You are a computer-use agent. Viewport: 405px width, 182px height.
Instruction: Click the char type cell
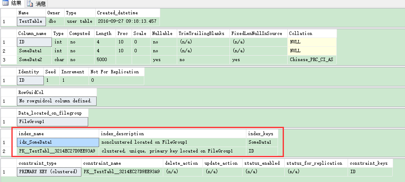(x=59, y=59)
